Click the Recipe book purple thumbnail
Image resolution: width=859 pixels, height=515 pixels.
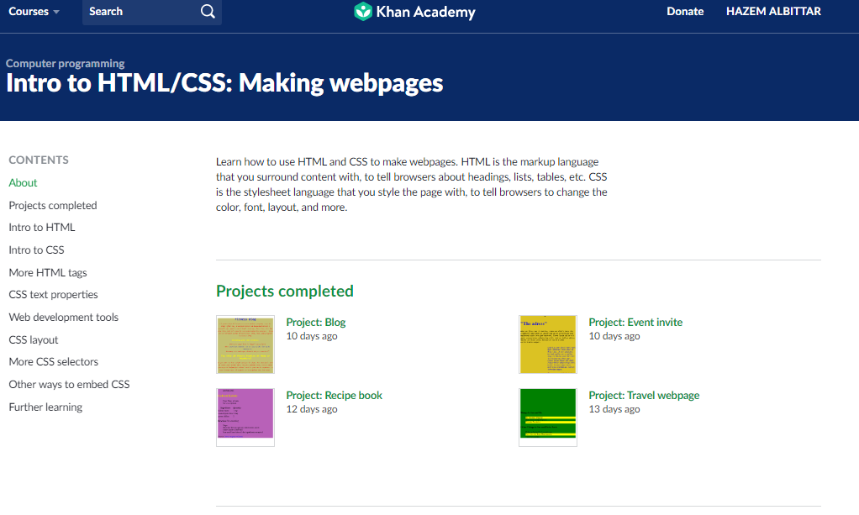245,418
